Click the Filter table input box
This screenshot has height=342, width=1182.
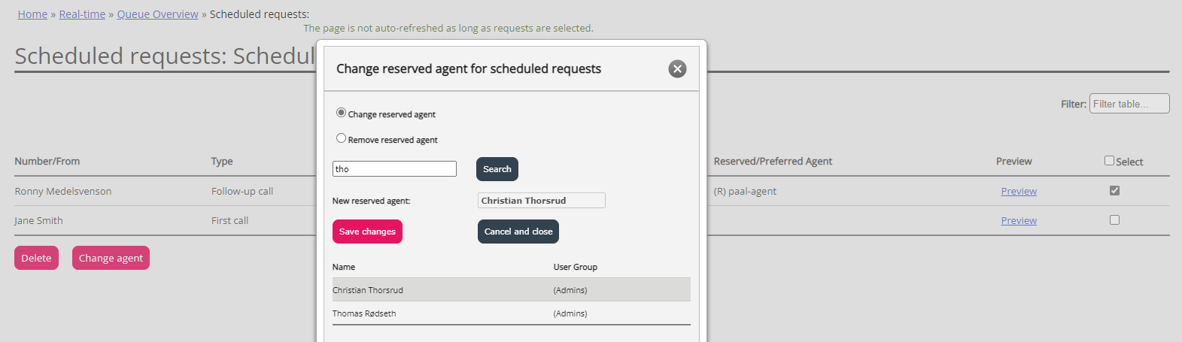coord(1129,104)
